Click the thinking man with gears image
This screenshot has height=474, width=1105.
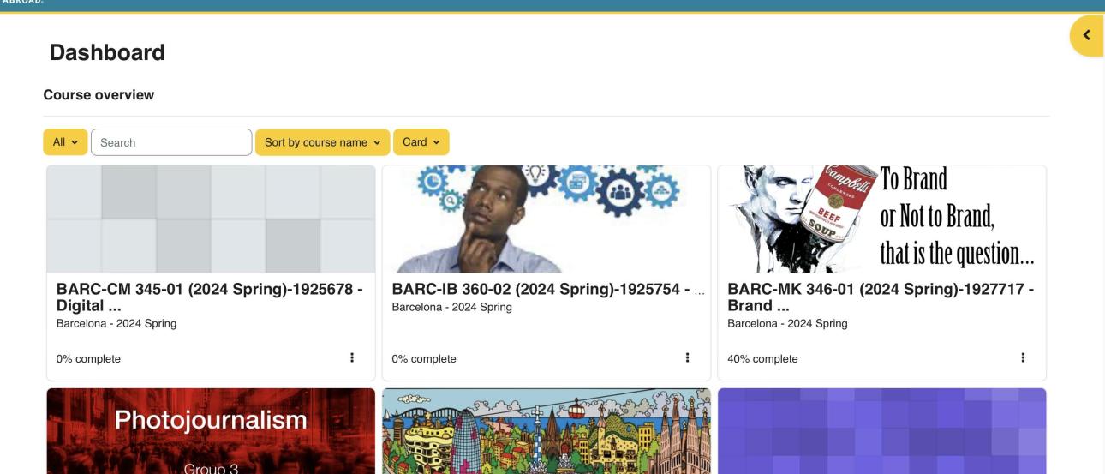[546, 219]
